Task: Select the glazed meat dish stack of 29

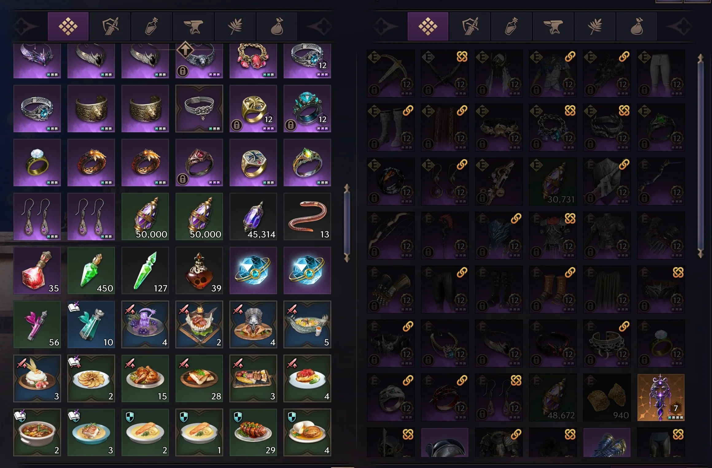Action: point(253,432)
